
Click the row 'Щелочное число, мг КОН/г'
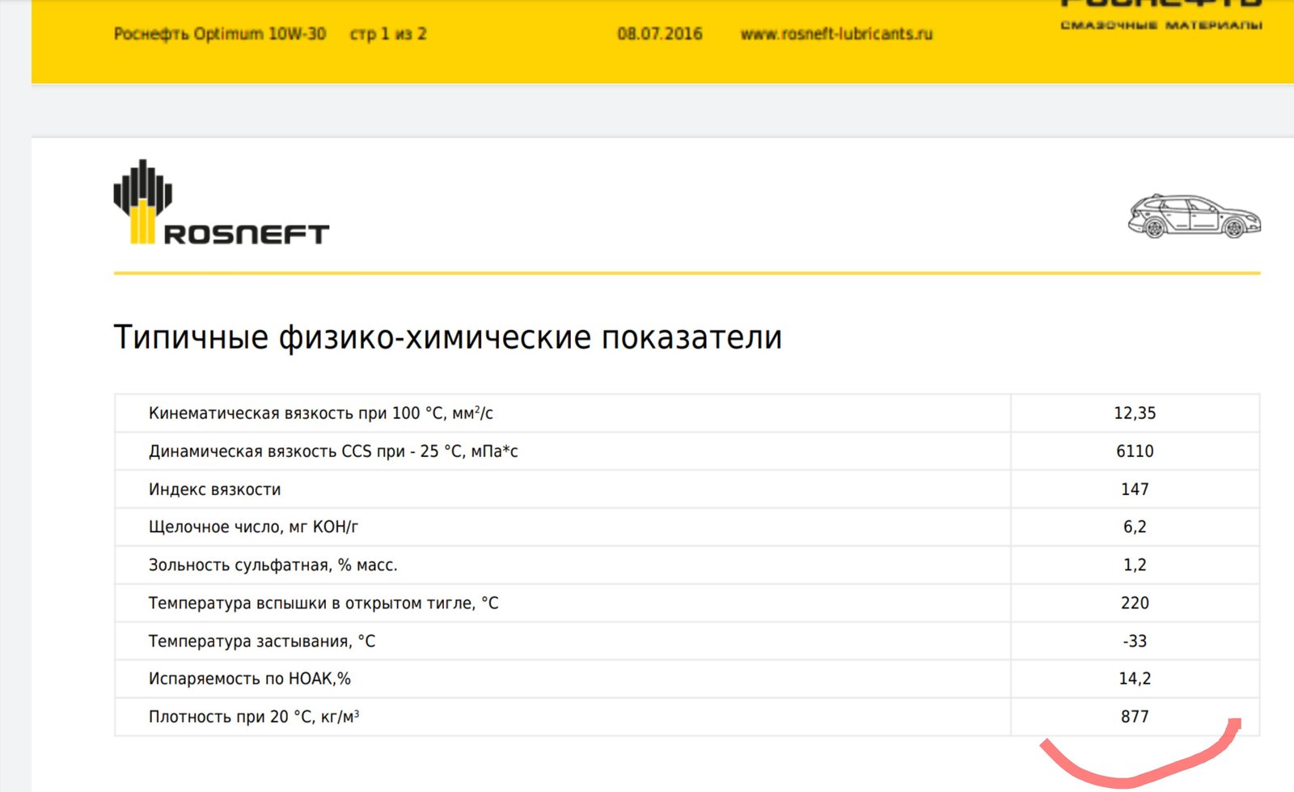coord(687,527)
